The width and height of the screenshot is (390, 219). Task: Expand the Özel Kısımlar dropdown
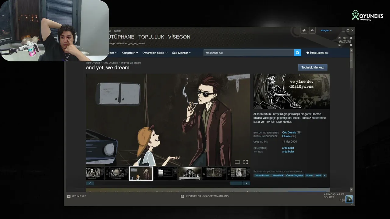[182, 53]
